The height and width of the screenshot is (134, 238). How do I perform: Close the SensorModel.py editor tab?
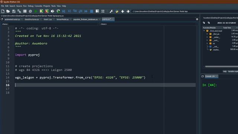(x=70, y=19)
